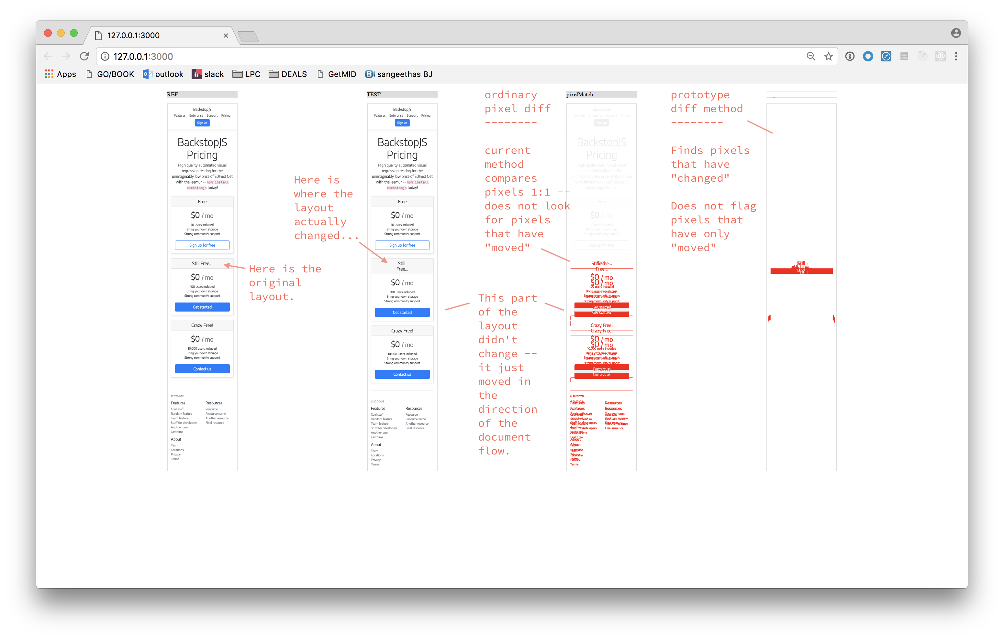Click the REF label header

click(x=202, y=94)
